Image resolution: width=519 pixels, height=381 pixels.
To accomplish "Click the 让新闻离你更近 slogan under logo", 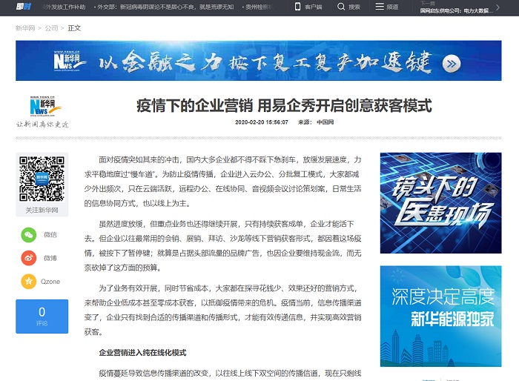I will (x=42, y=125).
